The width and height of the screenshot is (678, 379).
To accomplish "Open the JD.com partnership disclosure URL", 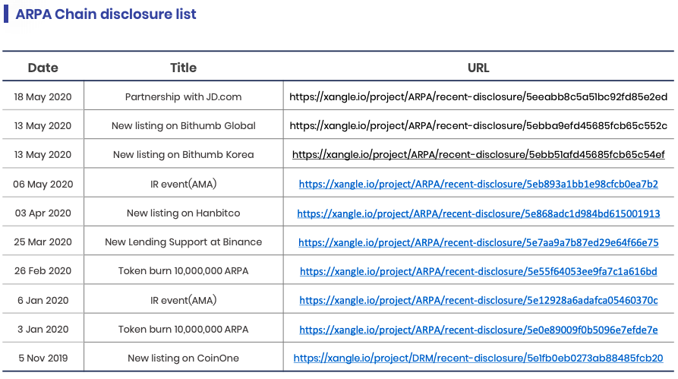I will tap(478, 97).
